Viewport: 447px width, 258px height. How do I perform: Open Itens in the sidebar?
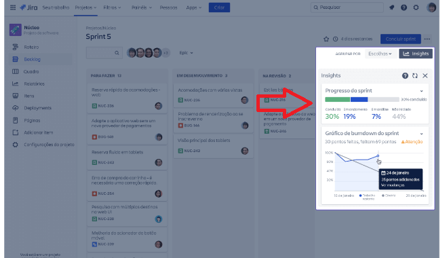(29, 96)
